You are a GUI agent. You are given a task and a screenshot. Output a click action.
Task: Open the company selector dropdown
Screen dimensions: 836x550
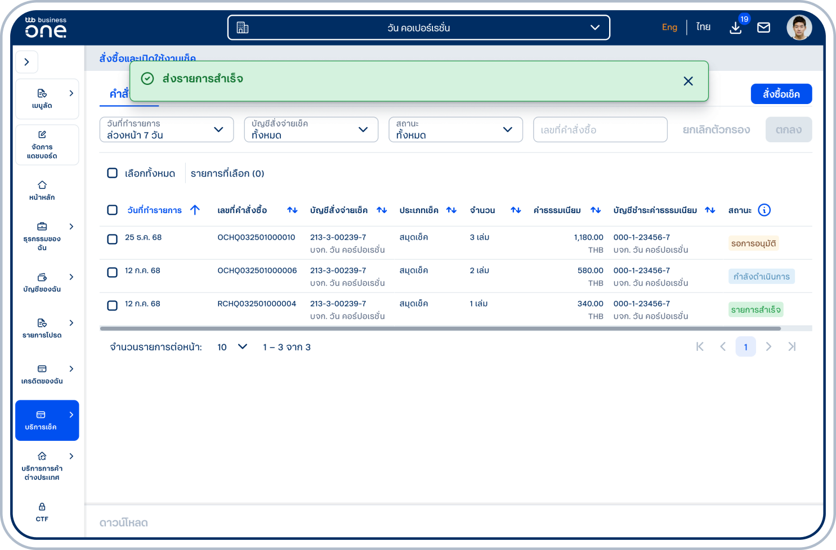tap(418, 28)
